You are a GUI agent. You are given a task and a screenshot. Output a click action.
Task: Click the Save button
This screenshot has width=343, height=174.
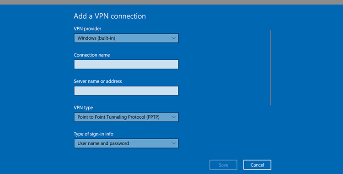pyautogui.click(x=223, y=165)
